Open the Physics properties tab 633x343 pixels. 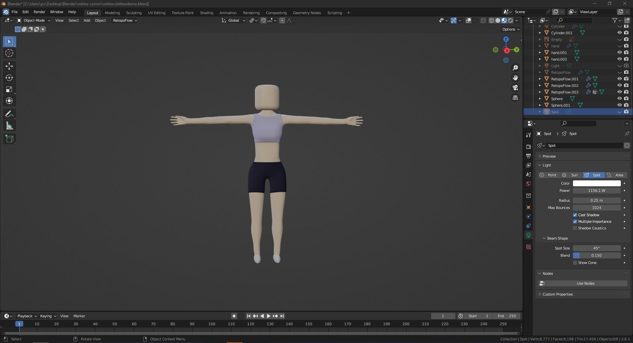coord(528,217)
